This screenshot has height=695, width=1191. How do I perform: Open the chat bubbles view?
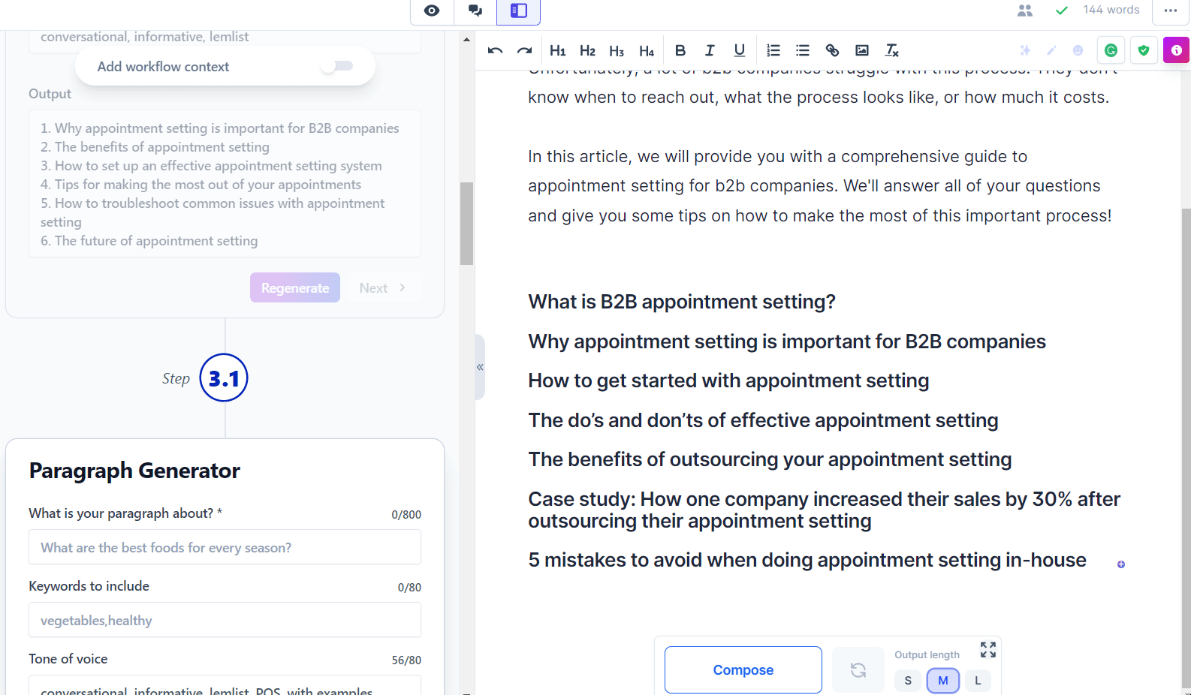[x=475, y=11]
